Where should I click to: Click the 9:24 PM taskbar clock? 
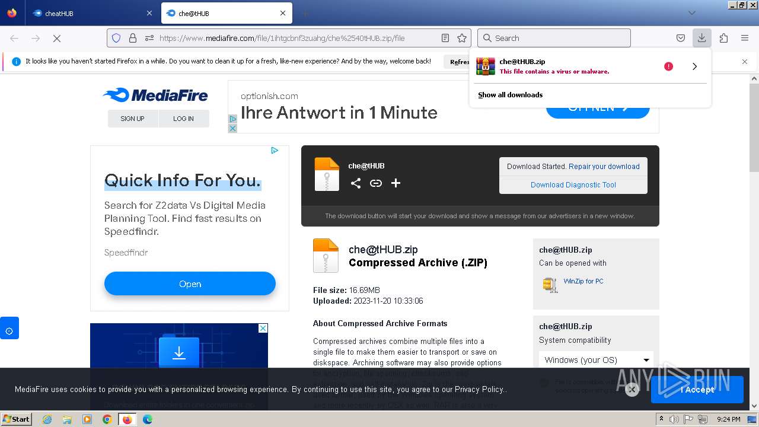click(728, 419)
